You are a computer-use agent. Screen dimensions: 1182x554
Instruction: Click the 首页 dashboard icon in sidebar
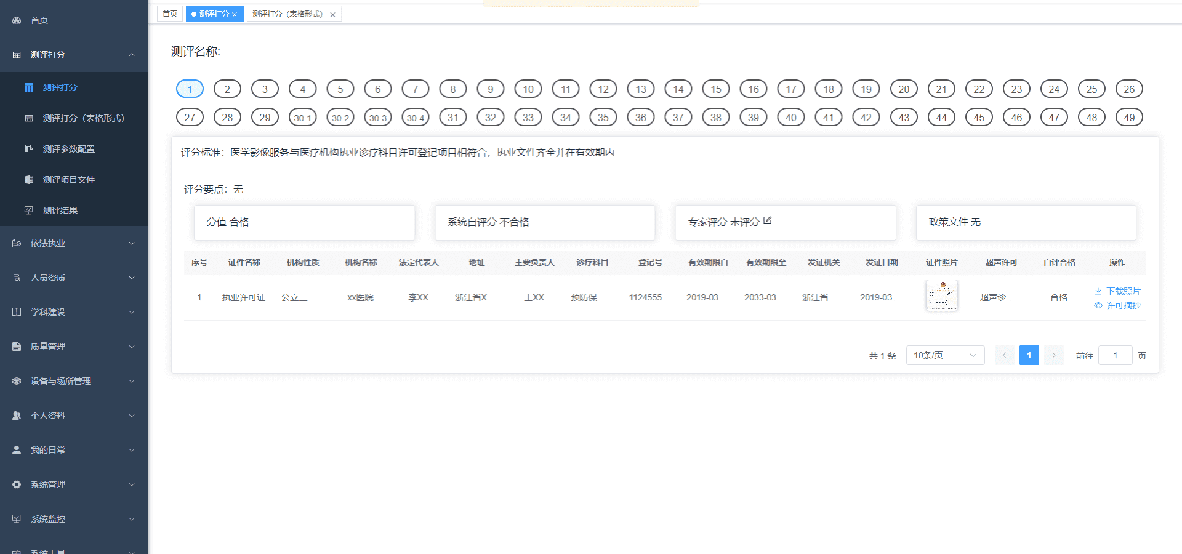[x=17, y=20]
